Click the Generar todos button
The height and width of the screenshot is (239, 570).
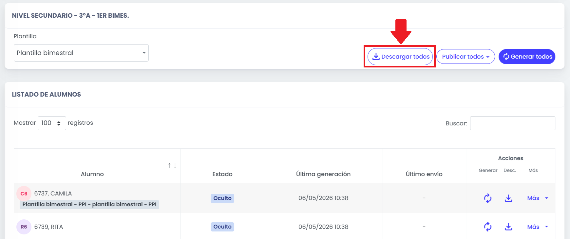(527, 57)
